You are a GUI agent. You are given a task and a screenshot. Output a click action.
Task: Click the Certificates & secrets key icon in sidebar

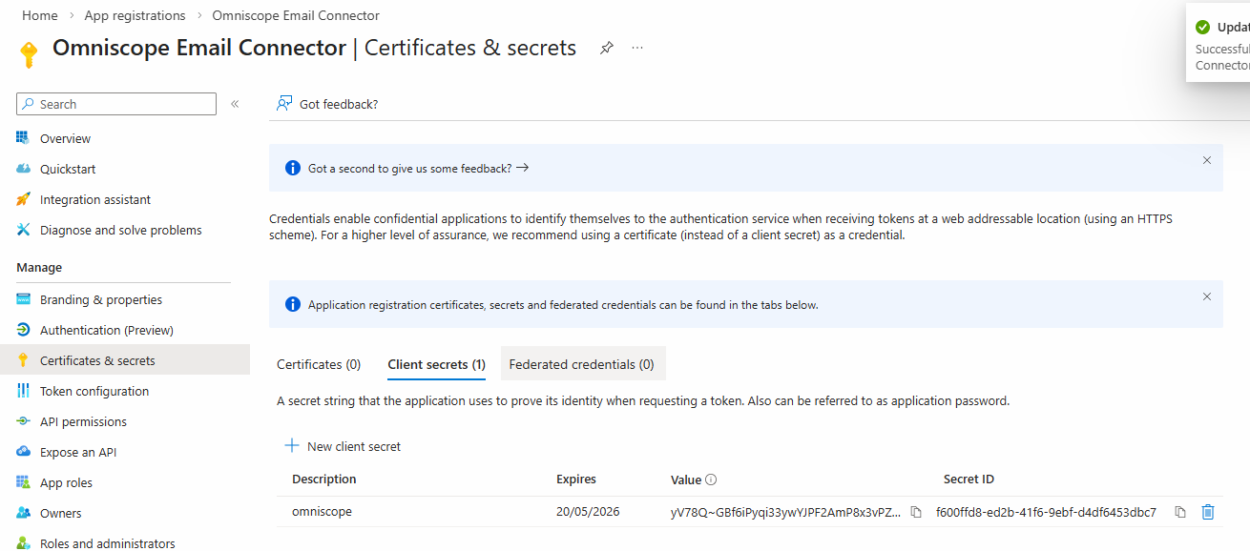pos(24,360)
